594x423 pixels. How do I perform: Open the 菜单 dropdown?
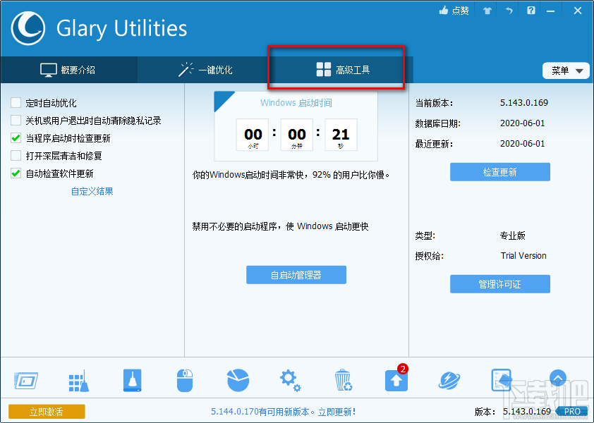[x=566, y=70]
